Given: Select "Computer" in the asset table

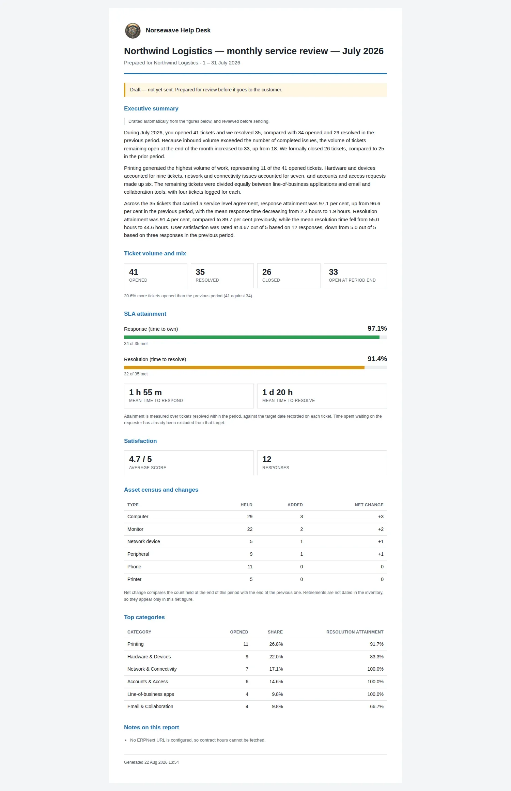Looking at the screenshot, I should click(x=138, y=517).
